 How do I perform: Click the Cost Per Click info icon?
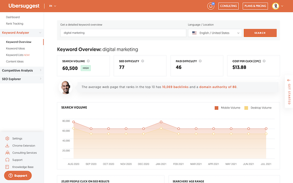[x=264, y=61]
